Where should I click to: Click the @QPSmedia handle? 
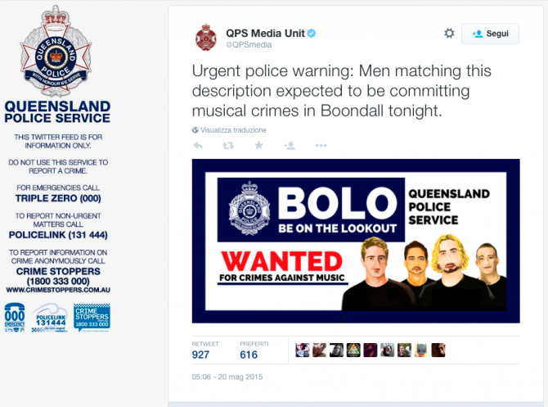(x=249, y=45)
